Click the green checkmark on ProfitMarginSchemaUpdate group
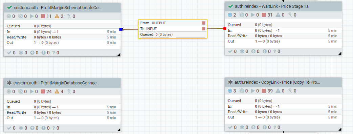 (9, 7)
